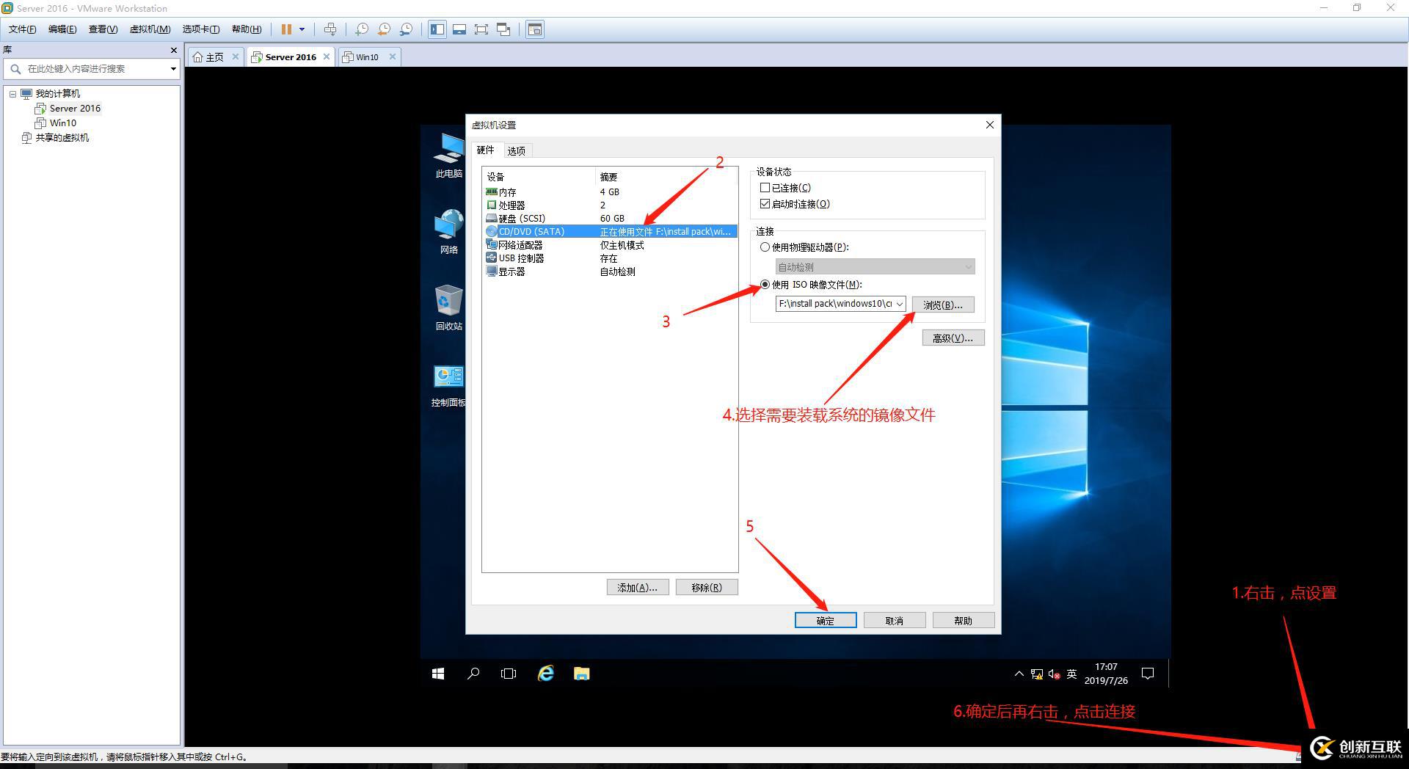Enter full screen mode via toolbar icon

click(x=481, y=29)
